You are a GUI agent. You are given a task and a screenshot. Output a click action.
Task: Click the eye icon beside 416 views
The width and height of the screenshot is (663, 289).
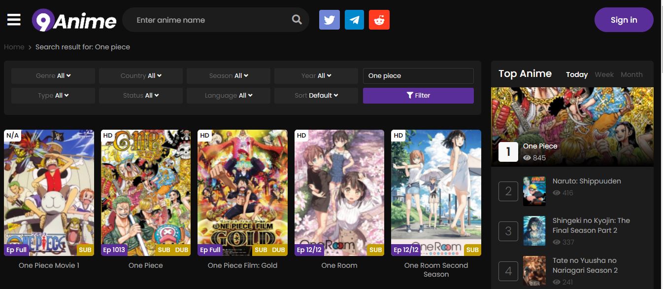click(557, 193)
